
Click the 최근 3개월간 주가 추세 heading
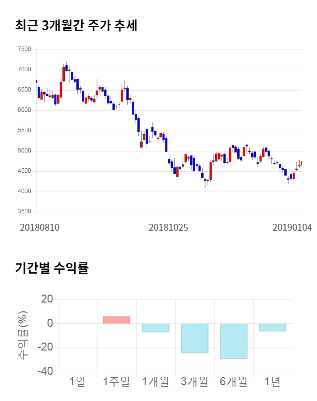click(76, 26)
